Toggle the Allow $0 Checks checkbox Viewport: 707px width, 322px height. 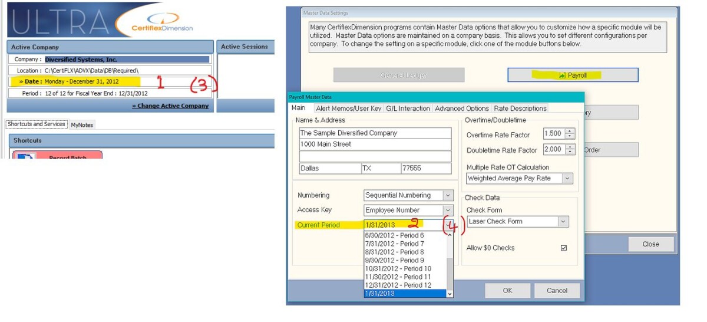(x=564, y=248)
